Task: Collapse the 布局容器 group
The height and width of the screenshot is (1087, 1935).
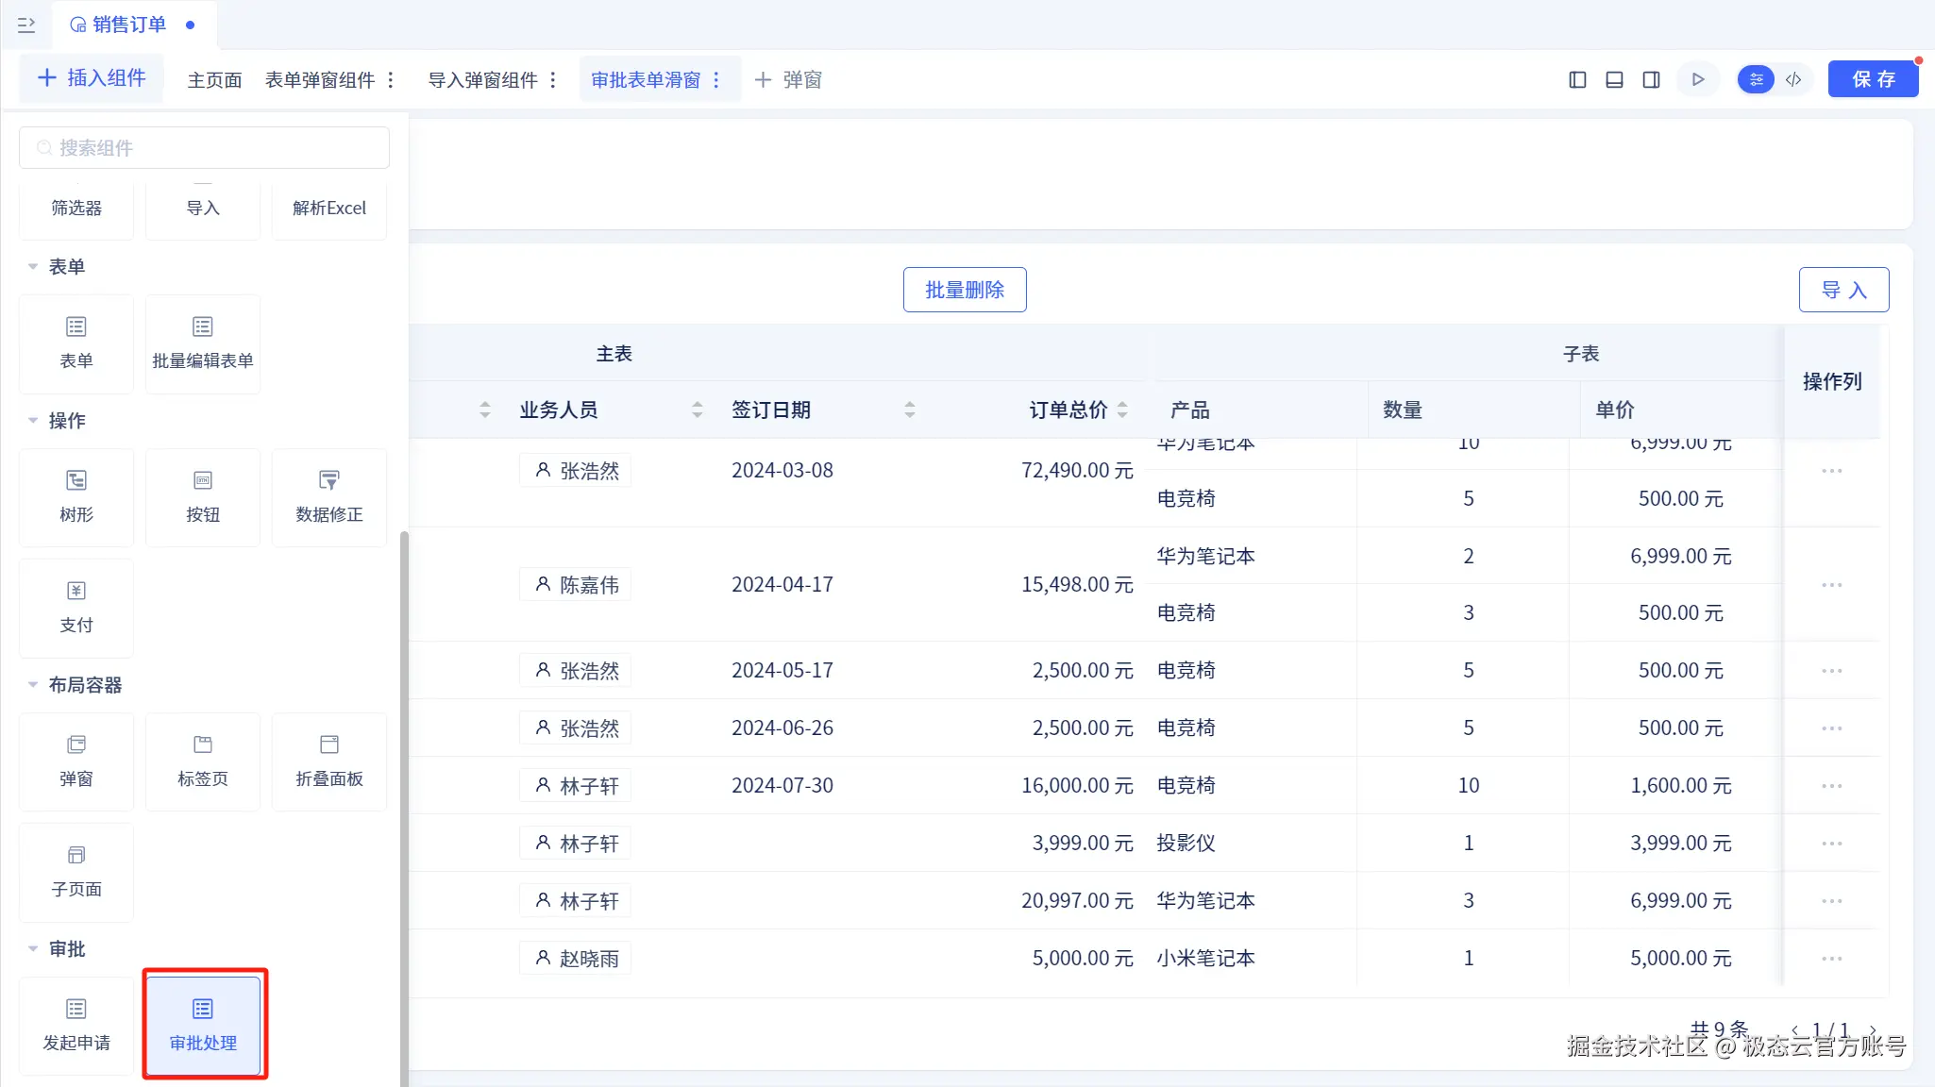Action: tap(33, 685)
